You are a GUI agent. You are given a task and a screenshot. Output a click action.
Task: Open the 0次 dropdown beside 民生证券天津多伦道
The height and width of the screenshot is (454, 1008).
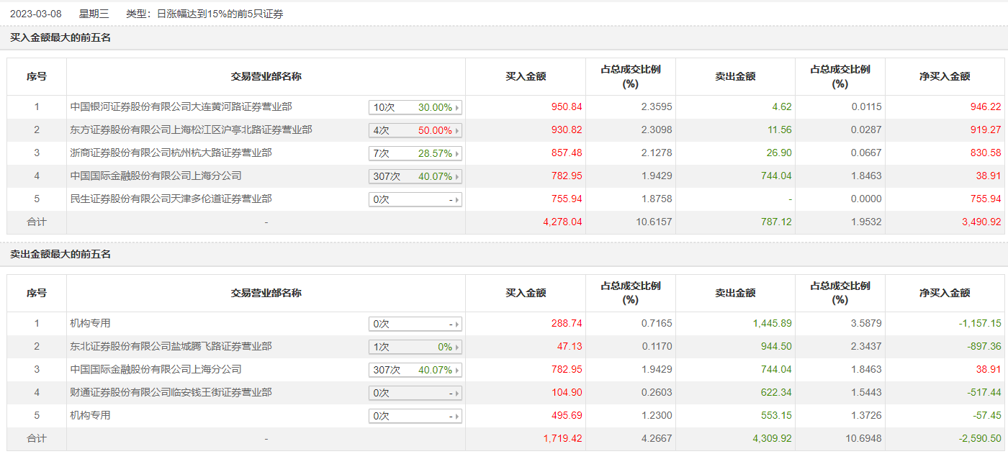tap(415, 199)
